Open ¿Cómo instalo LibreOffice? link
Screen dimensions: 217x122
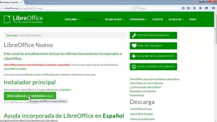tap(145, 87)
